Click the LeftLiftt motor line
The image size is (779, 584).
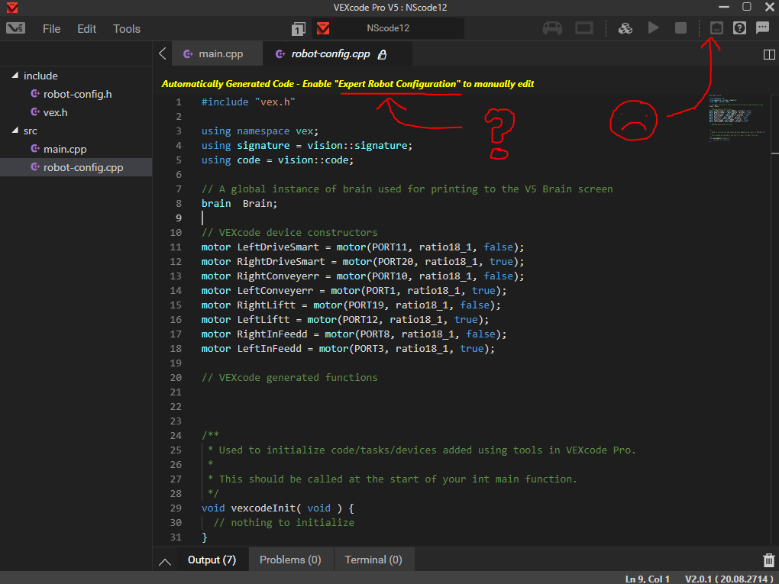[x=344, y=319]
